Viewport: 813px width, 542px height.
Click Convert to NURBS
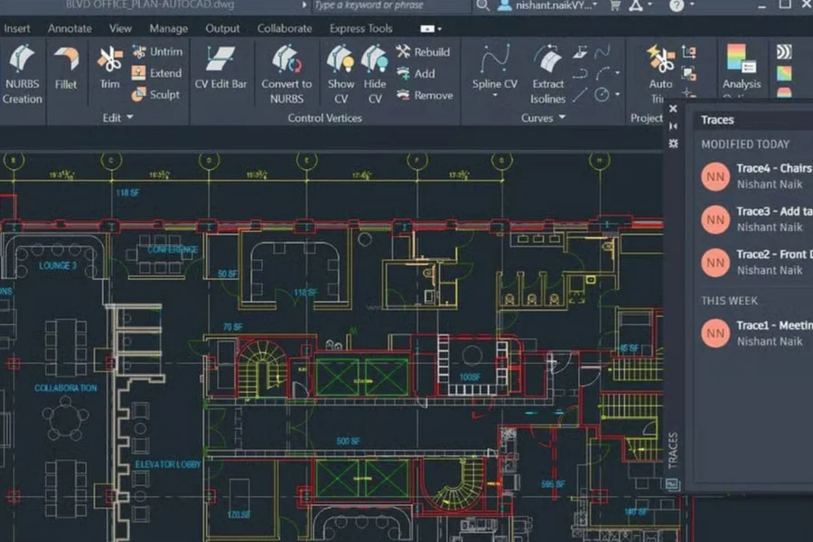(286, 72)
